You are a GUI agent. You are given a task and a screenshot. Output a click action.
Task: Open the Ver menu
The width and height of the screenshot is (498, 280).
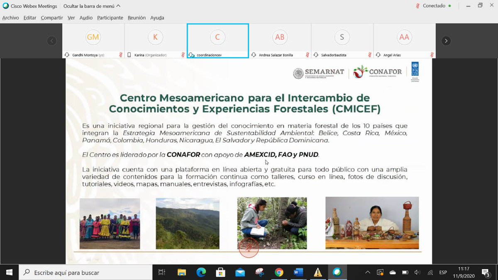(71, 18)
